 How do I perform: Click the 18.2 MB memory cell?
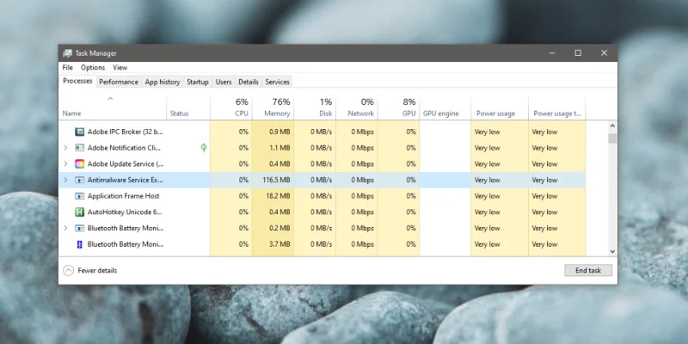pyautogui.click(x=273, y=196)
